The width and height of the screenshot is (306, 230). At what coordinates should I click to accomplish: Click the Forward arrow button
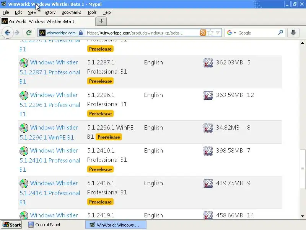tap(17, 33)
